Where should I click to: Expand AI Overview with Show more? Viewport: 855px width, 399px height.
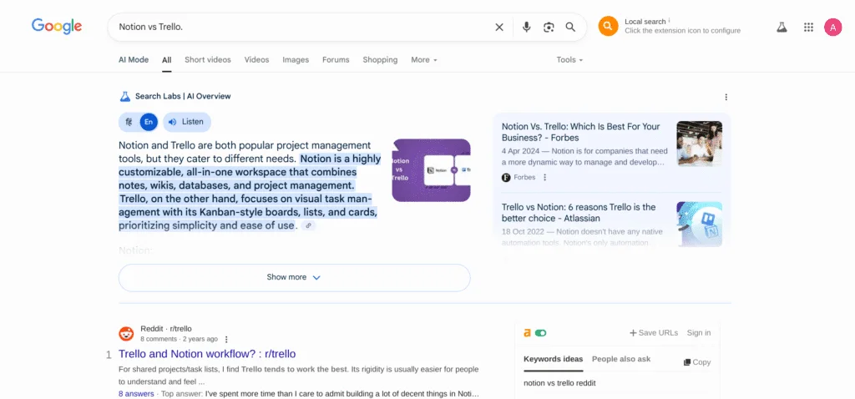pos(294,277)
